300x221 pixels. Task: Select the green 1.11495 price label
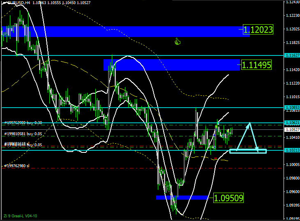pos(256,65)
